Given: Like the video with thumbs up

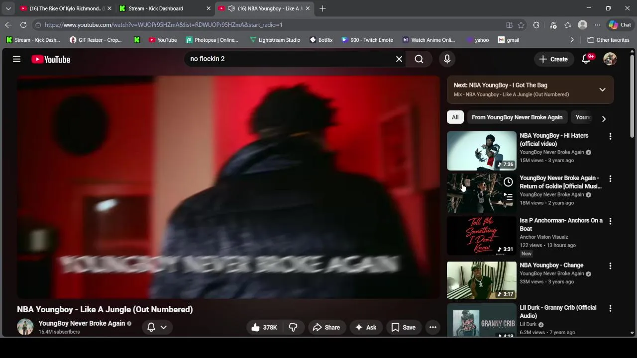Looking at the screenshot, I should click(x=264, y=327).
